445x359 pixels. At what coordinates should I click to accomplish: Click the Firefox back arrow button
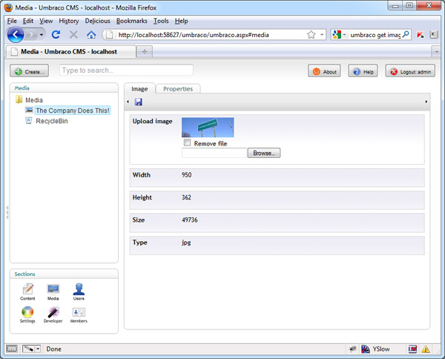16,35
